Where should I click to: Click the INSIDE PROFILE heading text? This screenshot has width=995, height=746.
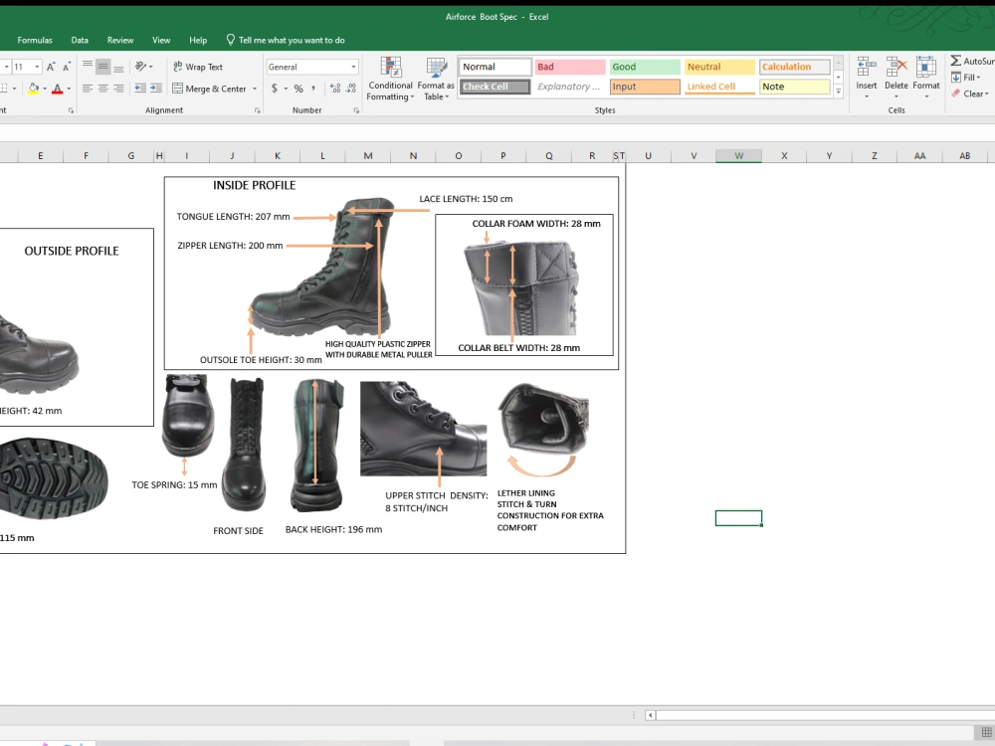[255, 185]
